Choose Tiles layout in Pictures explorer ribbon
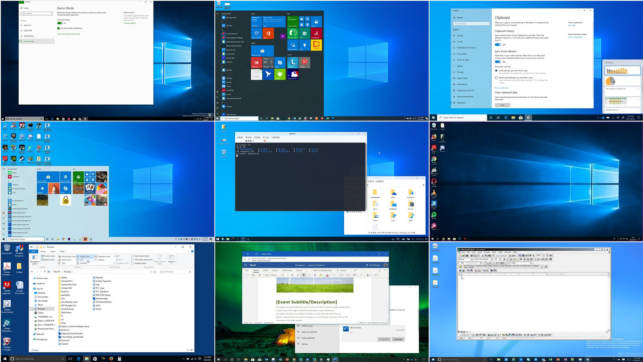The image size is (643, 362). click(x=63, y=263)
